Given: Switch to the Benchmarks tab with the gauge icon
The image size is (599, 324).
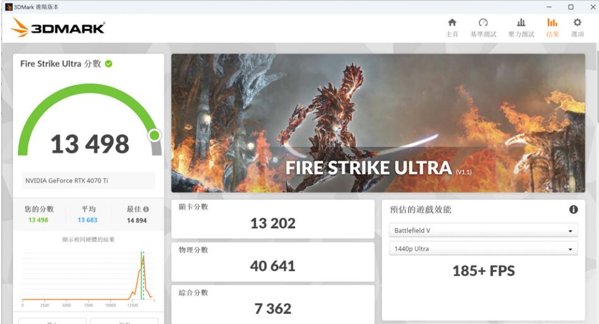Looking at the screenshot, I should click(x=483, y=28).
